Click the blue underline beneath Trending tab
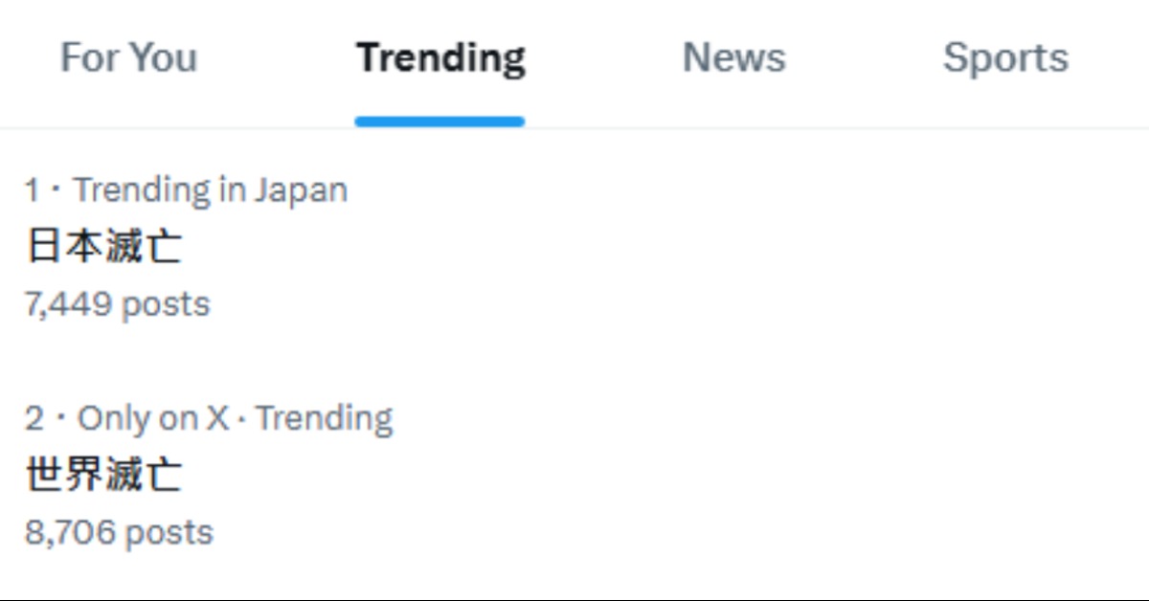The image size is (1149, 601). coord(439,122)
